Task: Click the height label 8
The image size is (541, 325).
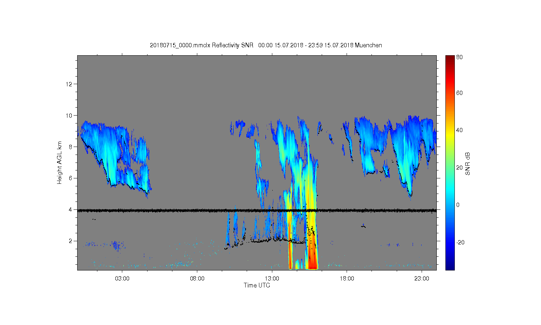Action: point(71,147)
